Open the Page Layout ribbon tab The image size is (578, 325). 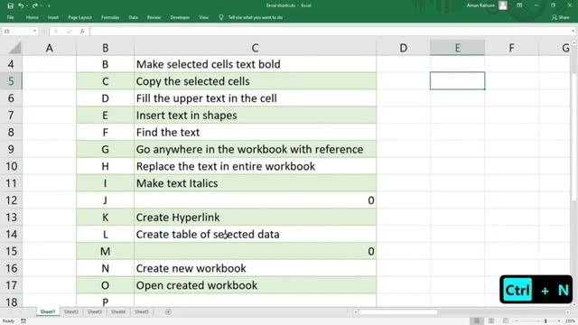tap(79, 17)
